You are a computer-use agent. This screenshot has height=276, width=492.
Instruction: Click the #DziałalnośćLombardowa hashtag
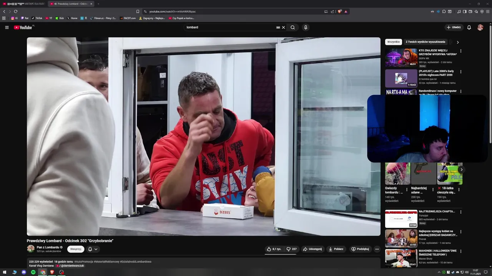click(x=136, y=261)
